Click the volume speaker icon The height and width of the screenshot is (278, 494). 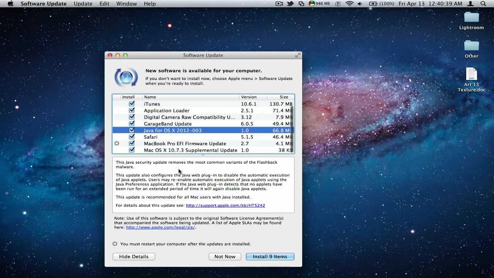[360, 3]
